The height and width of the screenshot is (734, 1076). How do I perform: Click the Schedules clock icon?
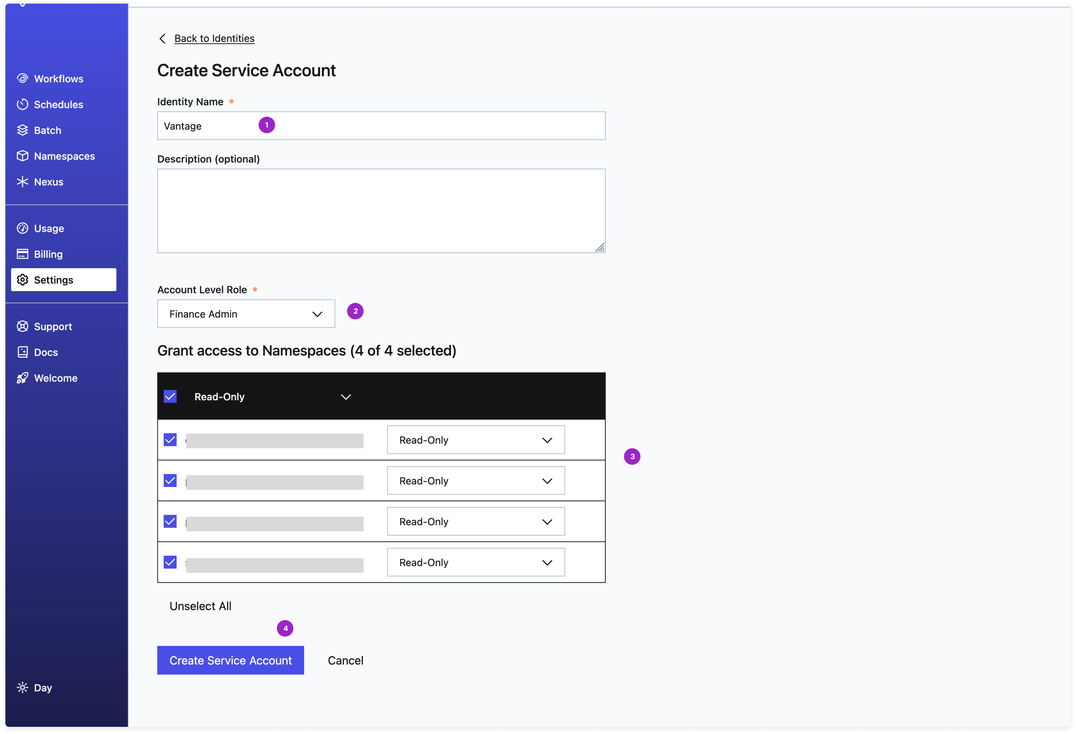[x=22, y=105]
